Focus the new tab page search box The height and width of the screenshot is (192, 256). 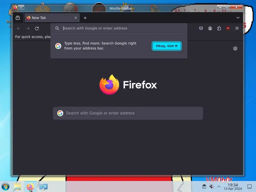click(128, 113)
